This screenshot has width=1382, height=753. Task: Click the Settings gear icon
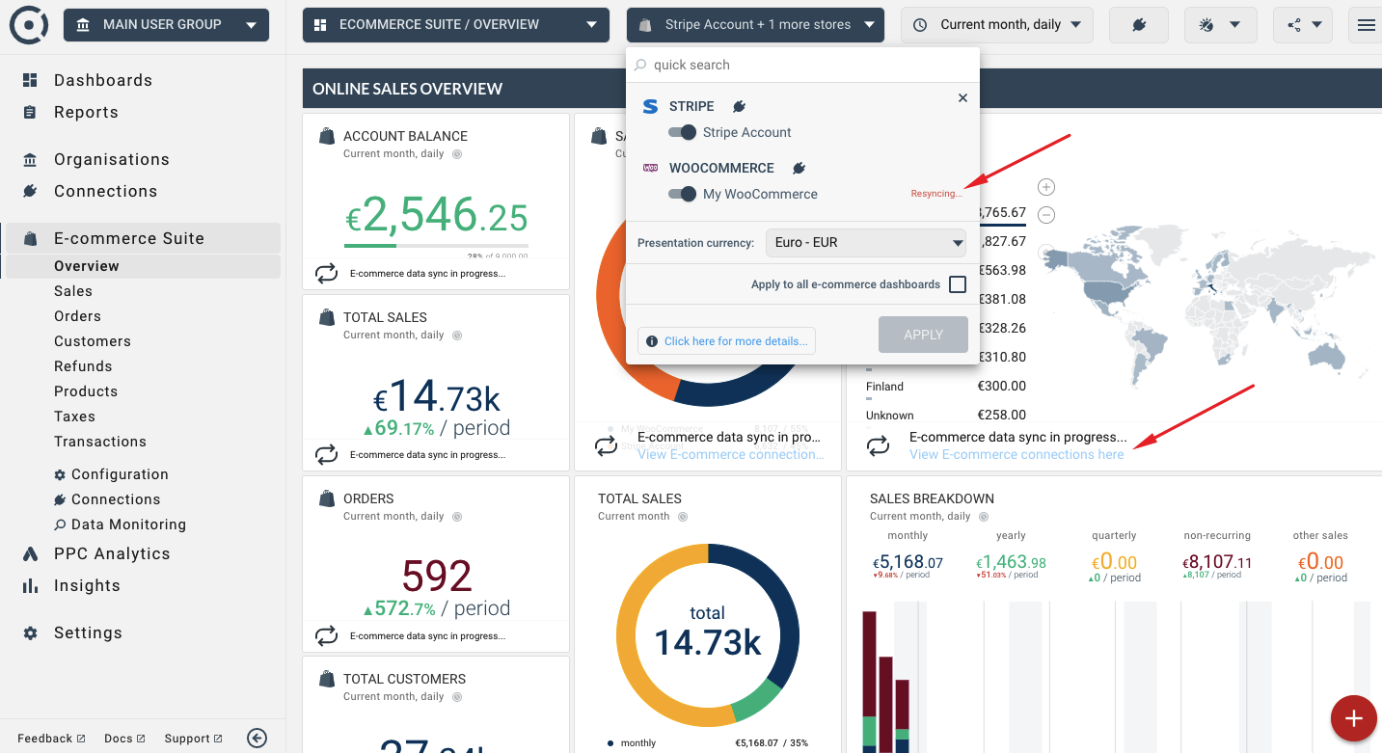30,632
